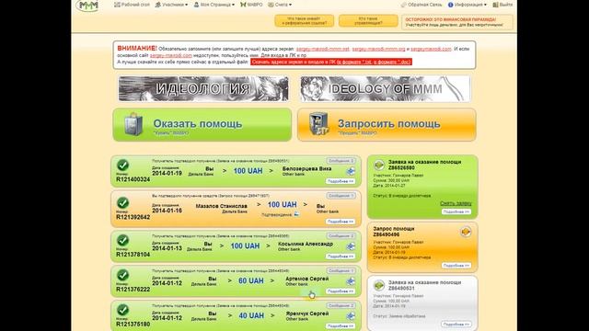
Task: Open Сообщения button in order R121375180
Action: pyautogui.click(x=341, y=305)
